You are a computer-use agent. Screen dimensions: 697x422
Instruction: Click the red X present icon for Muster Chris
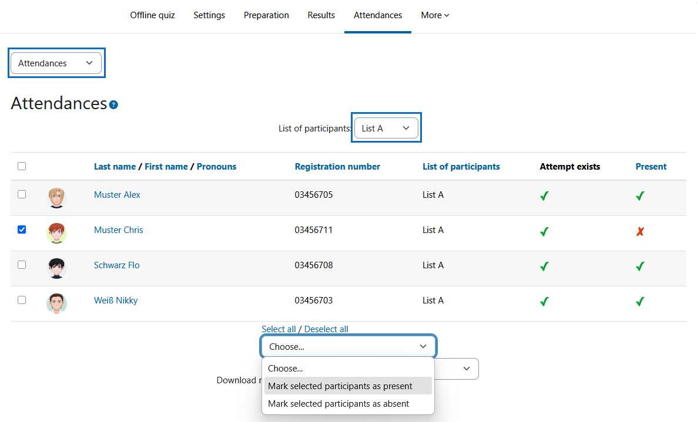point(640,231)
